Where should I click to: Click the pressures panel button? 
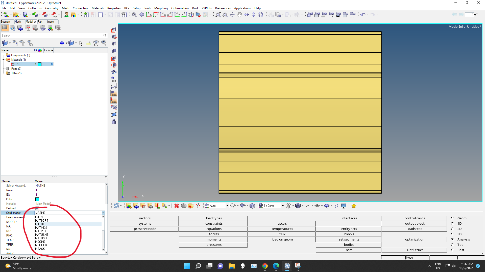tap(214, 245)
